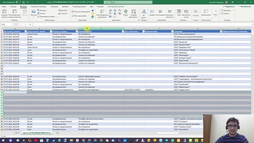Screen dimensions: 254x143
Task: Click the Name Box showing A24
Action: click(x=7, y=24)
